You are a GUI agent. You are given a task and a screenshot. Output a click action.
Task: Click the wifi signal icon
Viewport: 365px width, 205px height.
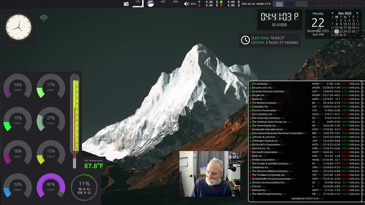point(43,18)
